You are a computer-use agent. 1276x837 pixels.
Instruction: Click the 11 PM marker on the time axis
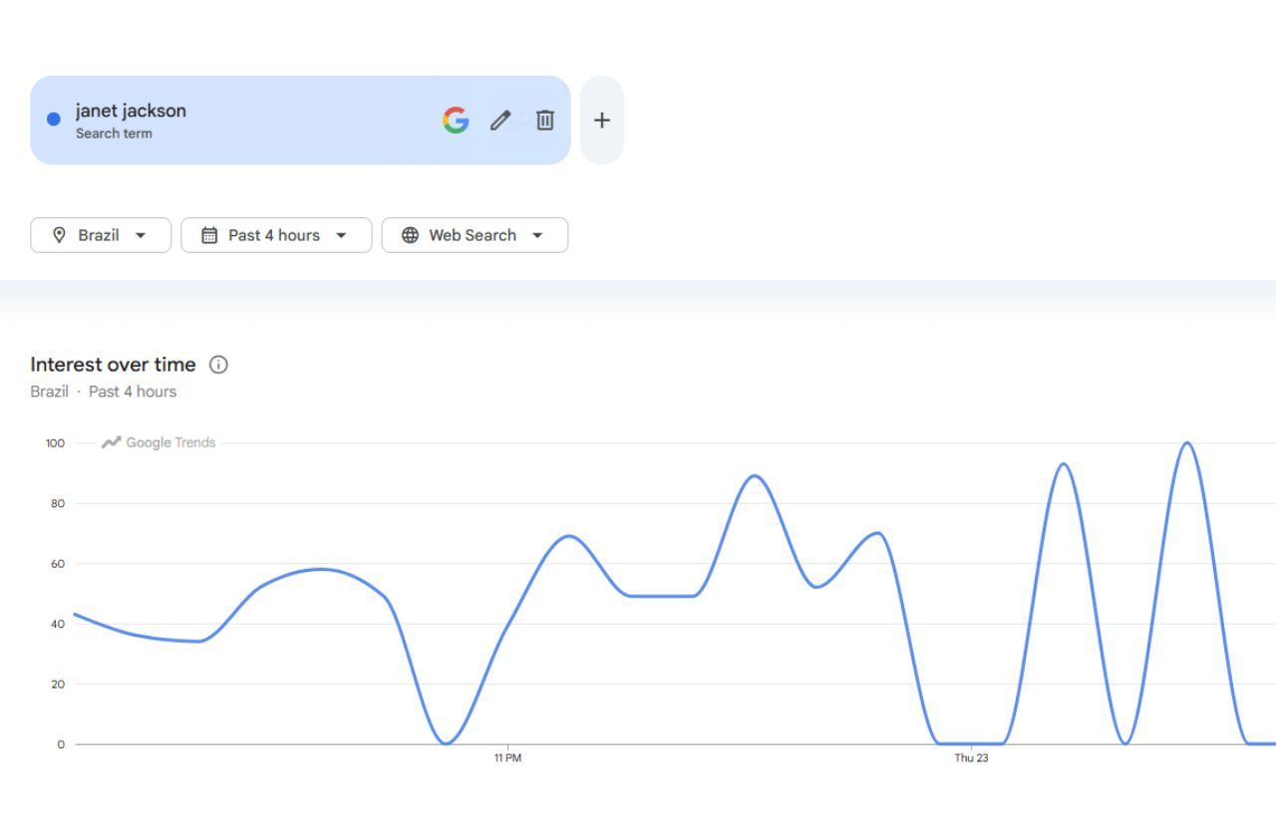[x=507, y=758]
